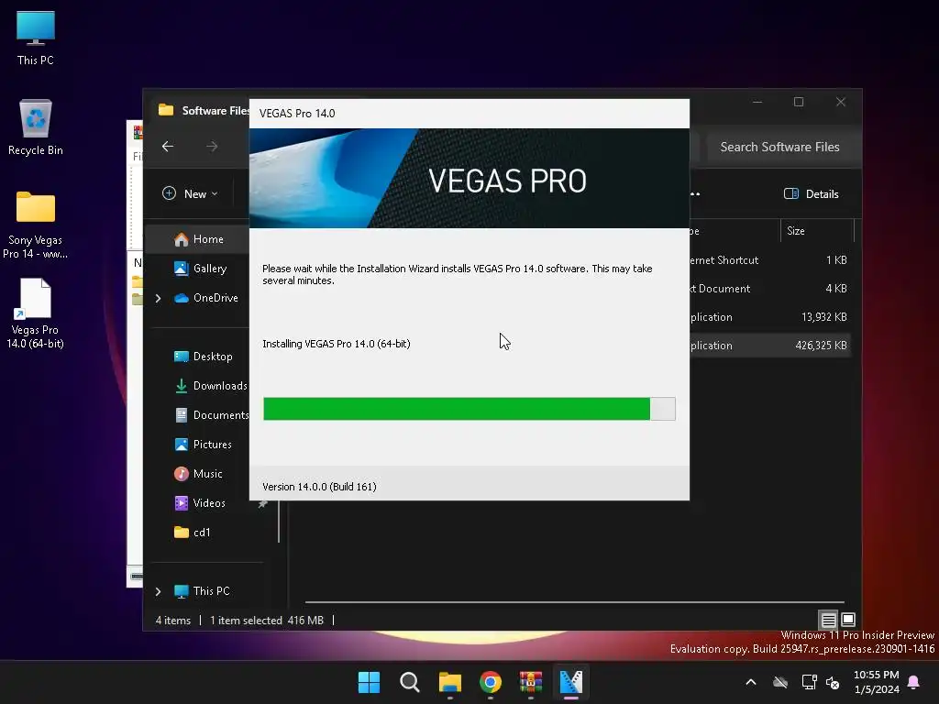This screenshot has width=939, height=704.
Task: Minimize the Software Files Explorer window
Action: [757, 102]
